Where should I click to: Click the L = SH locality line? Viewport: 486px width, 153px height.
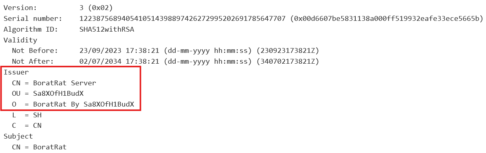click(x=27, y=115)
